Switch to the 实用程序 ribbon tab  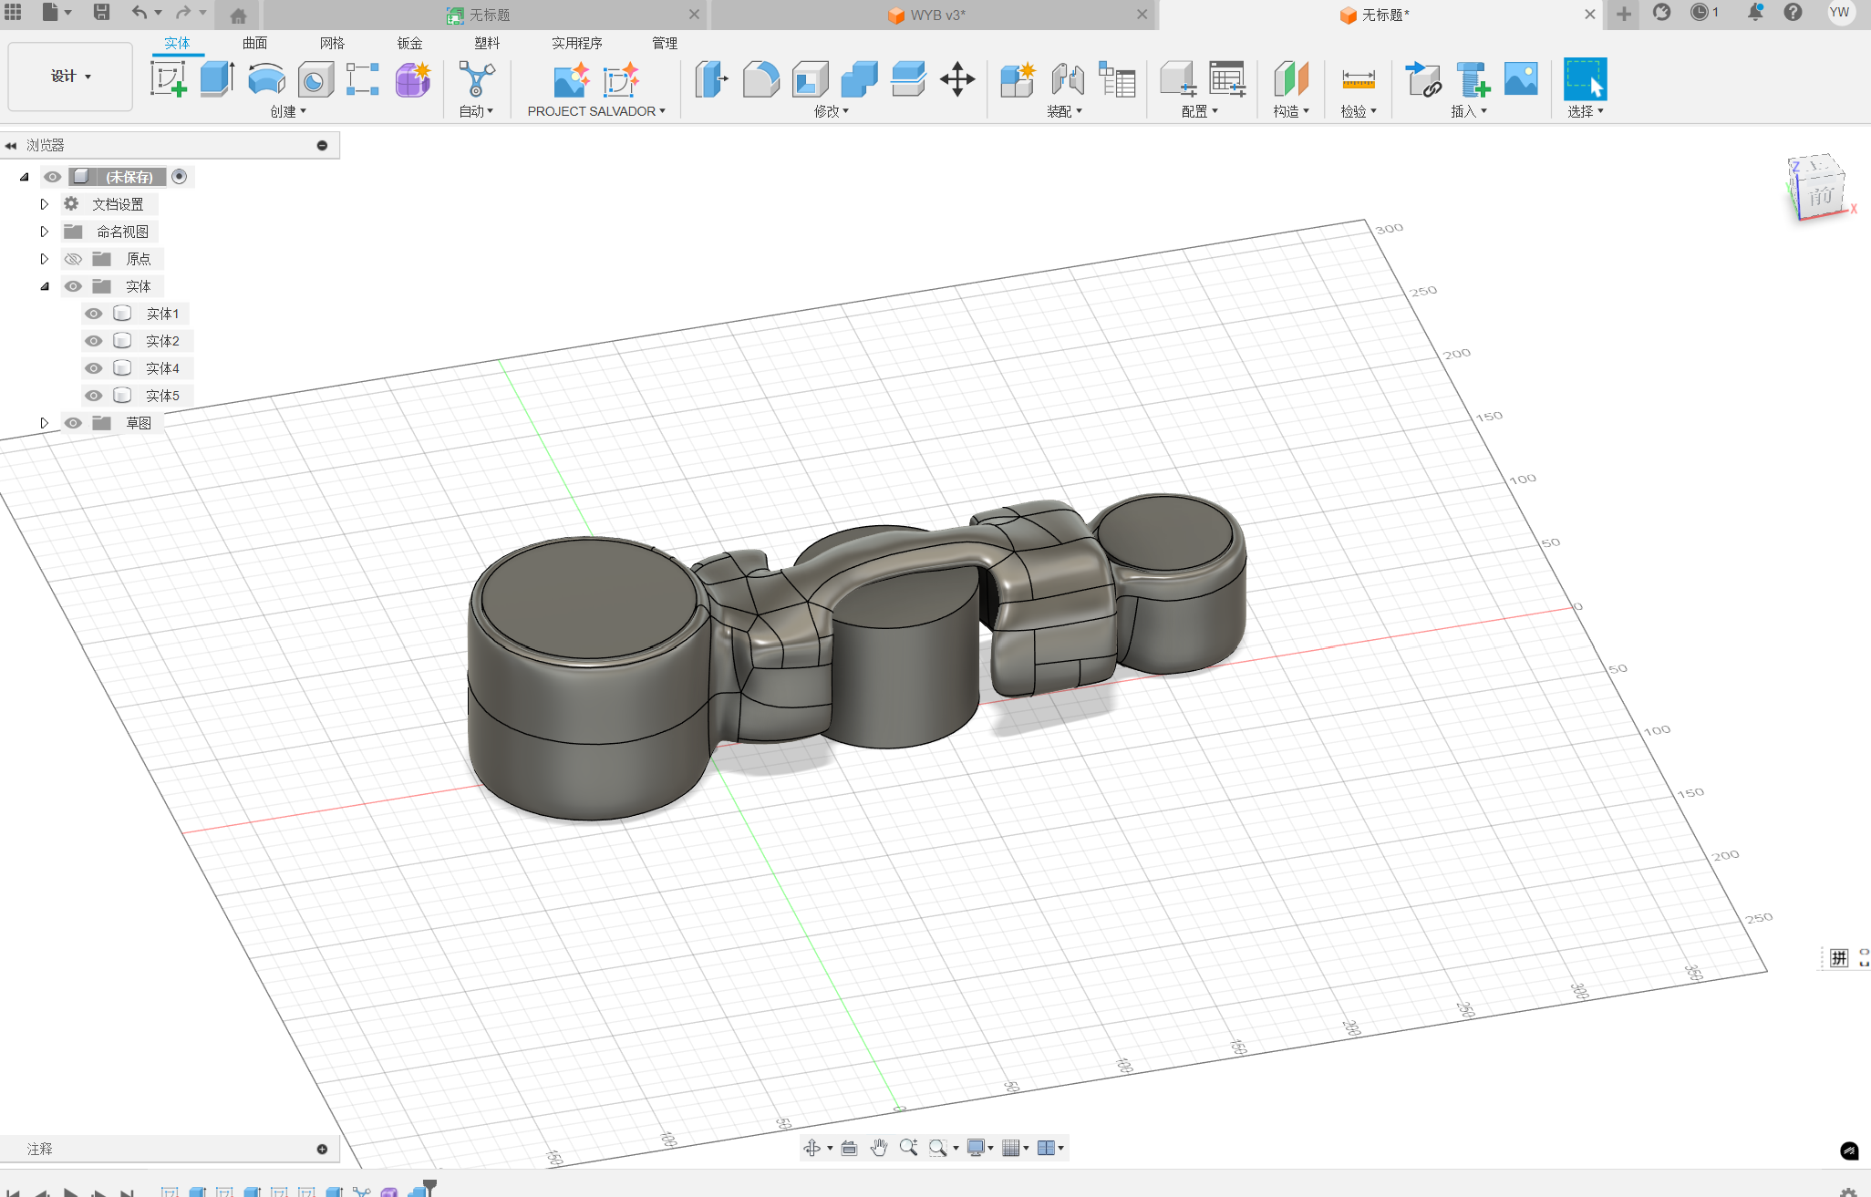click(577, 43)
